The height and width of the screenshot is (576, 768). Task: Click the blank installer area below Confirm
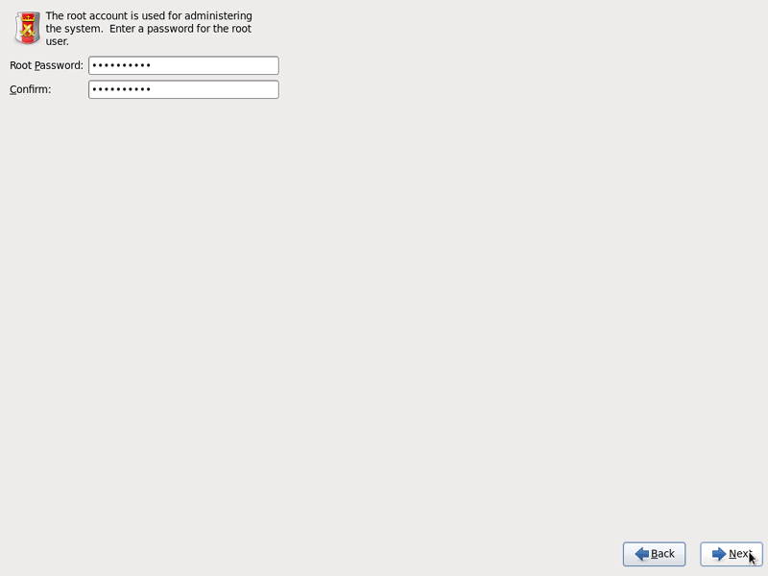[x=384, y=314]
